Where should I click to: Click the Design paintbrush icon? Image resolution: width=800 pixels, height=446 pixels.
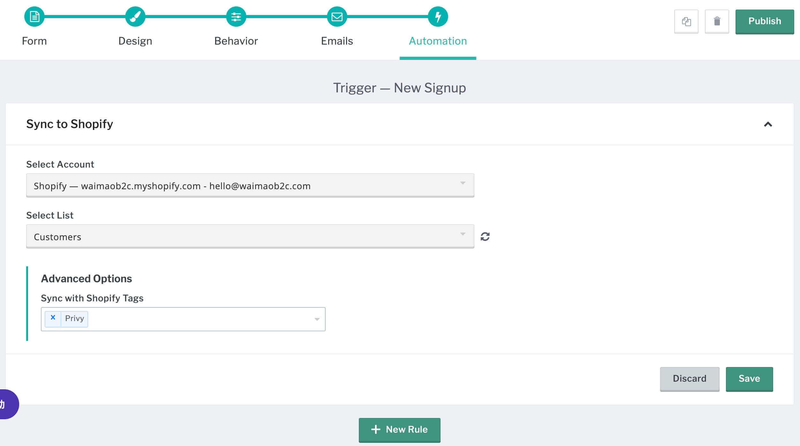(135, 17)
